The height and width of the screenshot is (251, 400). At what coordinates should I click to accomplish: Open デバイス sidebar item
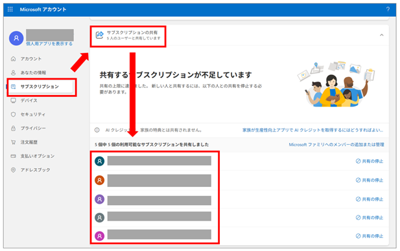pos(29,100)
